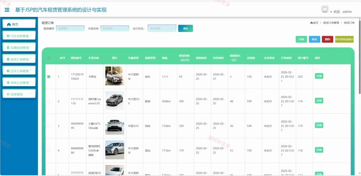Click the order number 1772021959424 cell

coord(78,77)
